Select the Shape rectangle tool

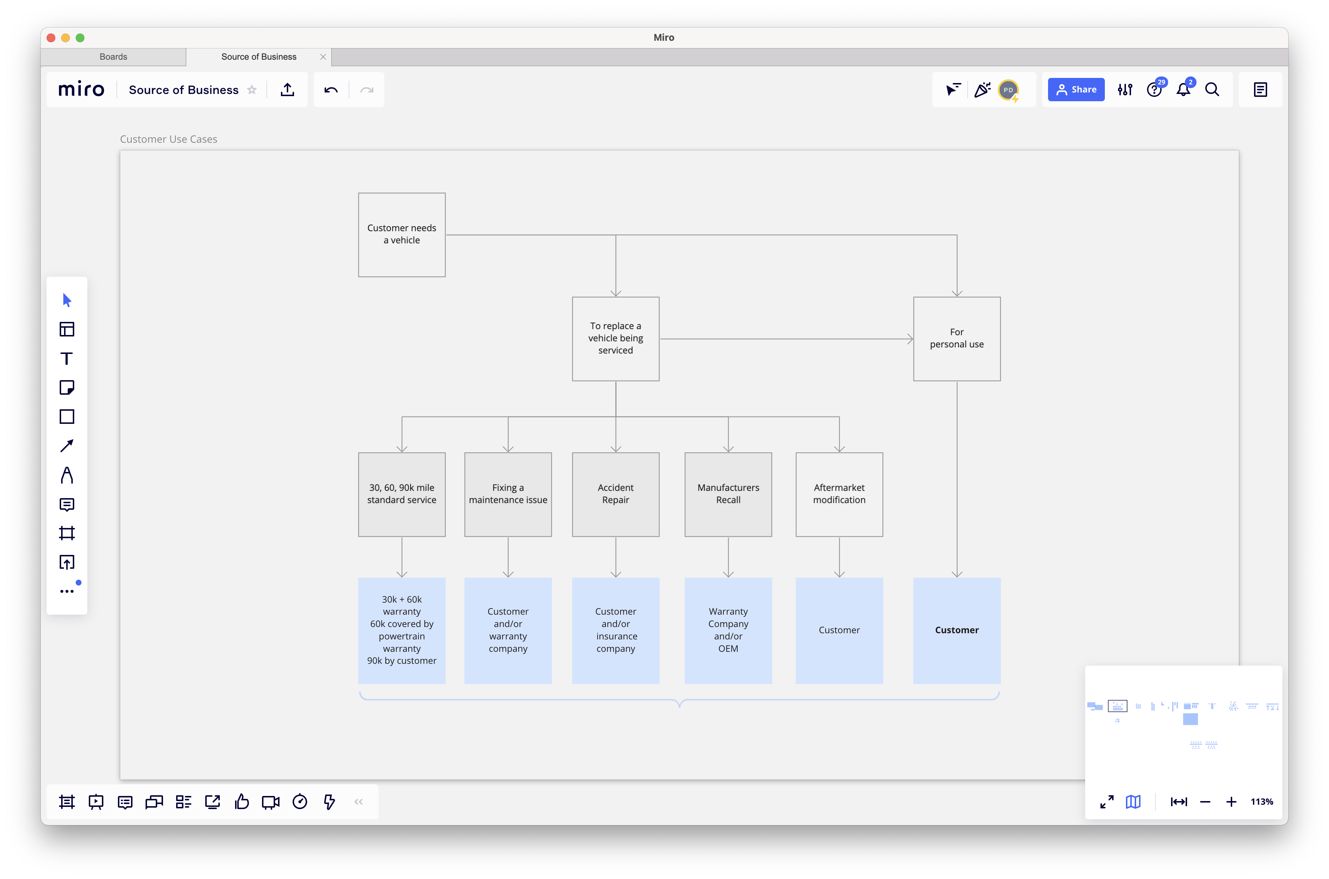click(67, 417)
